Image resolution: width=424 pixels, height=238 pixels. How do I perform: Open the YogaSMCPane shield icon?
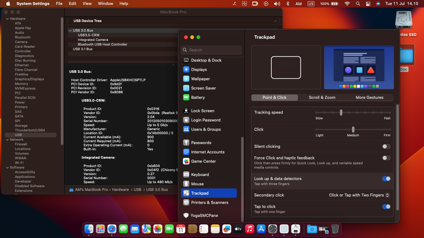click(186, 216)
